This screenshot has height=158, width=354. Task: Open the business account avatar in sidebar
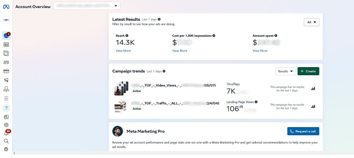pos(6,20)
